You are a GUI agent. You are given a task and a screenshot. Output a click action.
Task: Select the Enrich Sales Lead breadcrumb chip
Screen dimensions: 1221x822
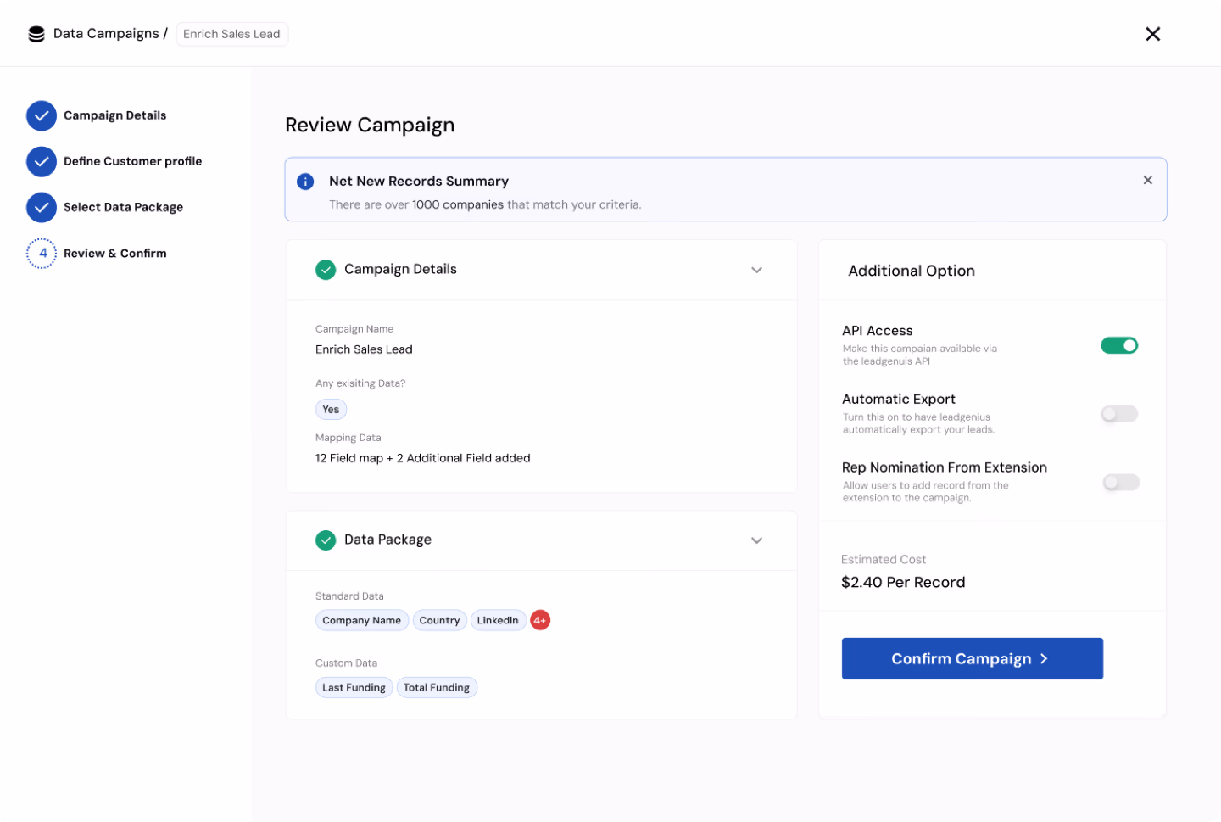coord(231,34)
